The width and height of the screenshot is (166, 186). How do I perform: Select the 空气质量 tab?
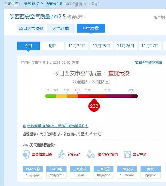pyautogui.click(x=91, y=28)
